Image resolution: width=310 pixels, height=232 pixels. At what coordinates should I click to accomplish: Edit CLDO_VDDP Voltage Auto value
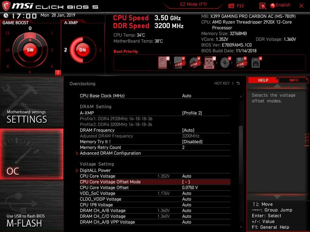point(187,199)
